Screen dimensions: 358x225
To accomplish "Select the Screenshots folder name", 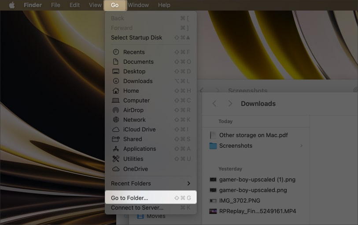I will coord(236,145).
